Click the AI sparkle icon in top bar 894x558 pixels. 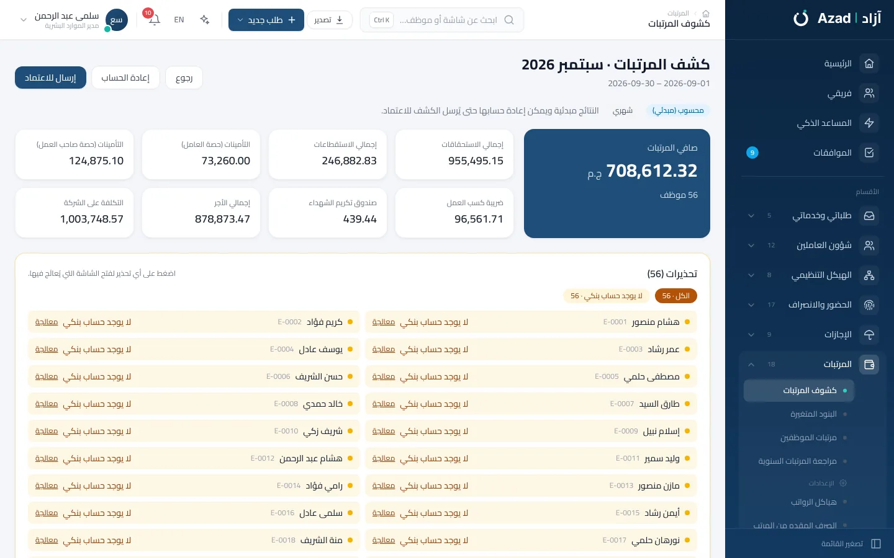click(205, 20)
